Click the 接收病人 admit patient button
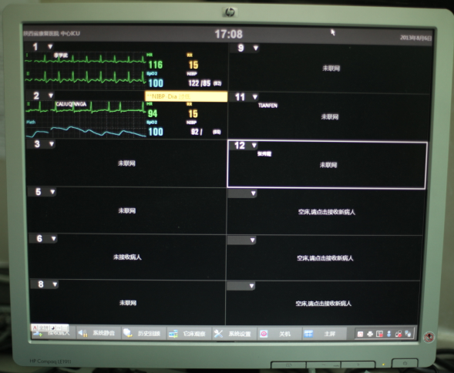 [x=53, y=333]
